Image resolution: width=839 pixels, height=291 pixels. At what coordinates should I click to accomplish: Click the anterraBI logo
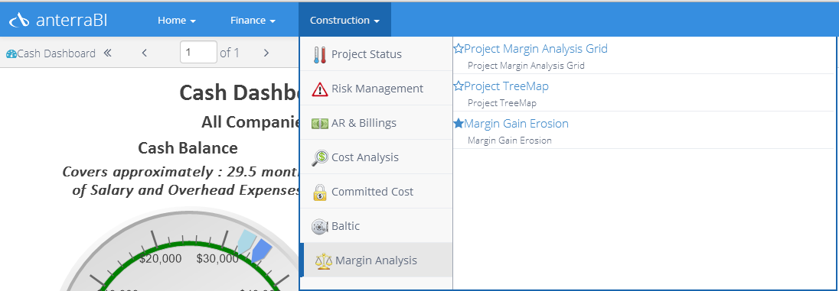[x=57, y=21]
